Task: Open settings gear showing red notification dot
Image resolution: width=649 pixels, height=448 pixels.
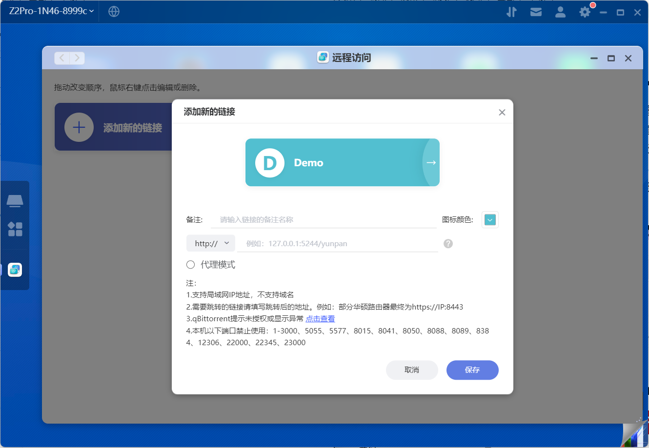Action: tap(584, 12)
